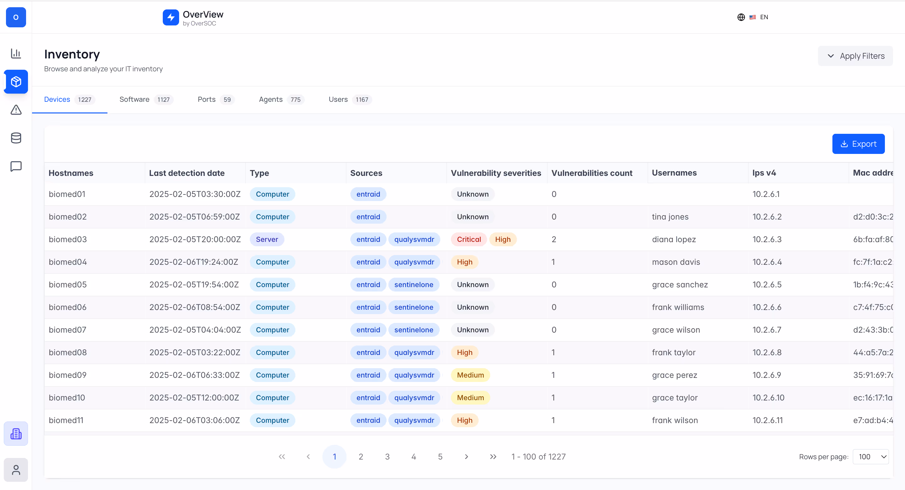Click the Export button
905x490 pixels.
coord(858,144)
